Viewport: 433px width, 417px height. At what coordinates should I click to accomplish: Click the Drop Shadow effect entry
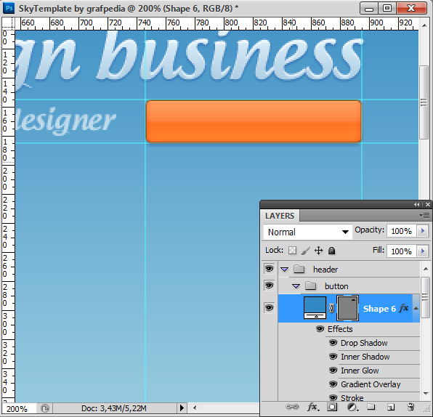click(x=364, y=343)
